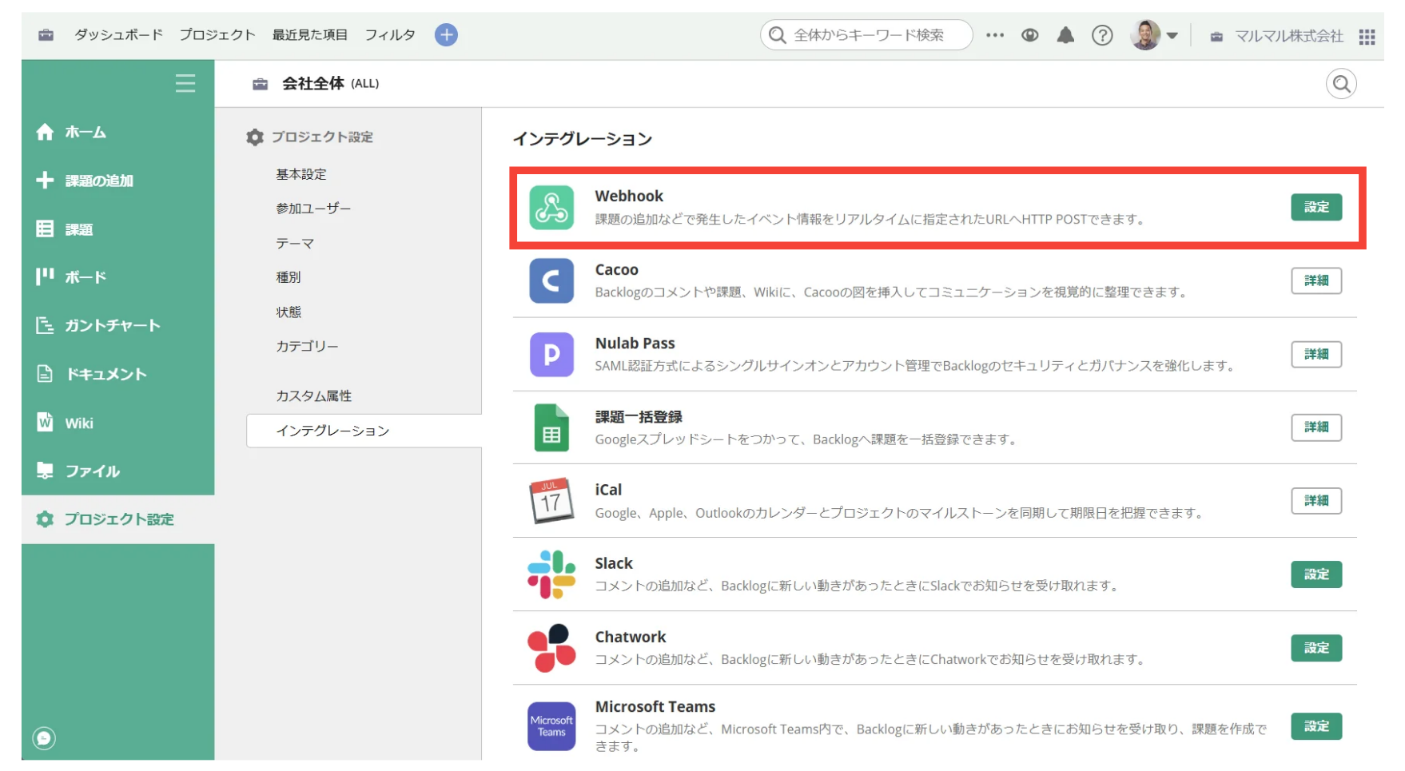Open 基本設定 settings page
The image size is (1405, 771).
coord(301,174)
